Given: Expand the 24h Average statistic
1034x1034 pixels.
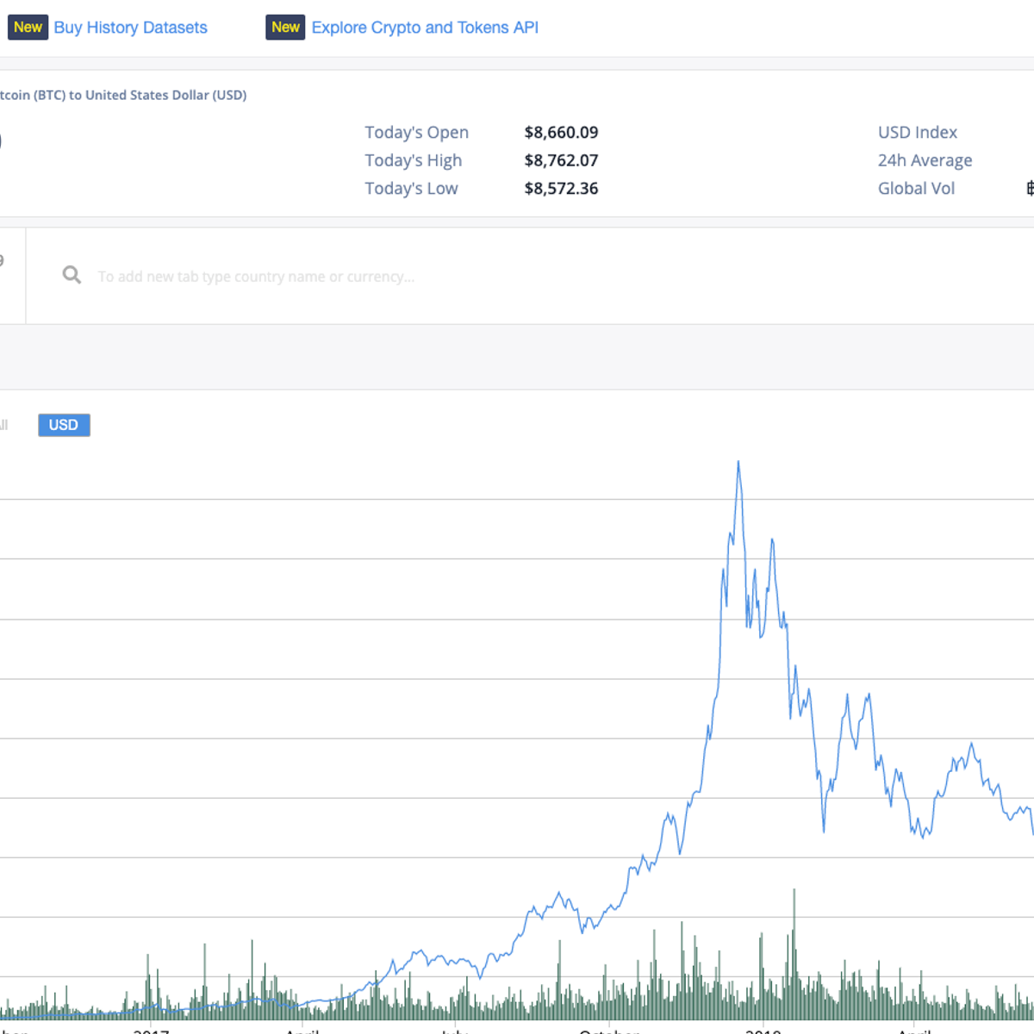Looking at the screenshot, I should (x=925, y=160).
